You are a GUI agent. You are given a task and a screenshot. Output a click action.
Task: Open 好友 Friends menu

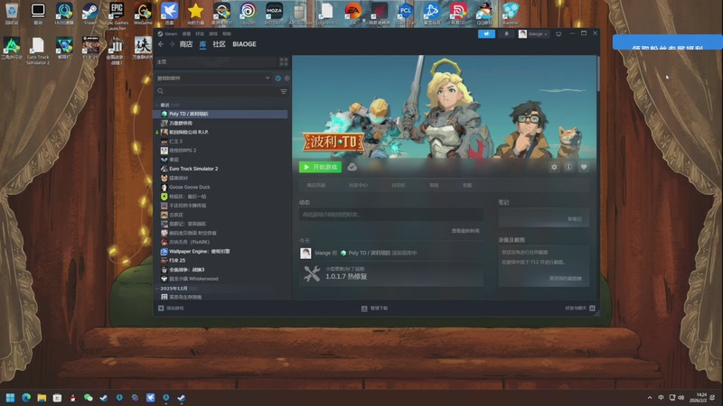pos(200,33)
